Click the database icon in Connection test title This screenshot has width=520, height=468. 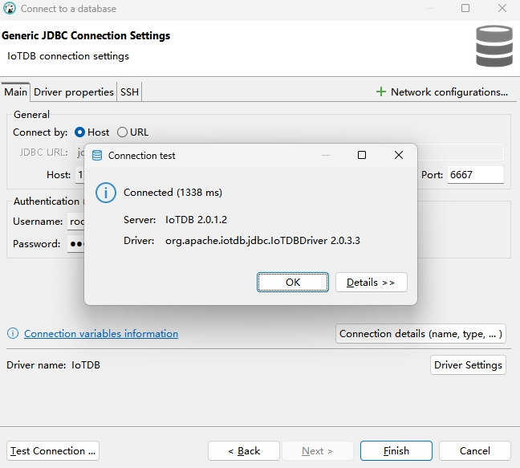pyautogui.click(x=97, y=156)
